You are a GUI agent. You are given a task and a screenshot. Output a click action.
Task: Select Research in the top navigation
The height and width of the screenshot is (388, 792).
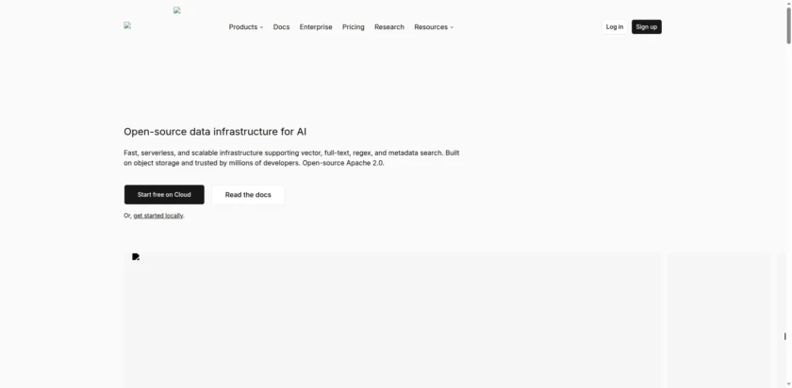point(388,27)
